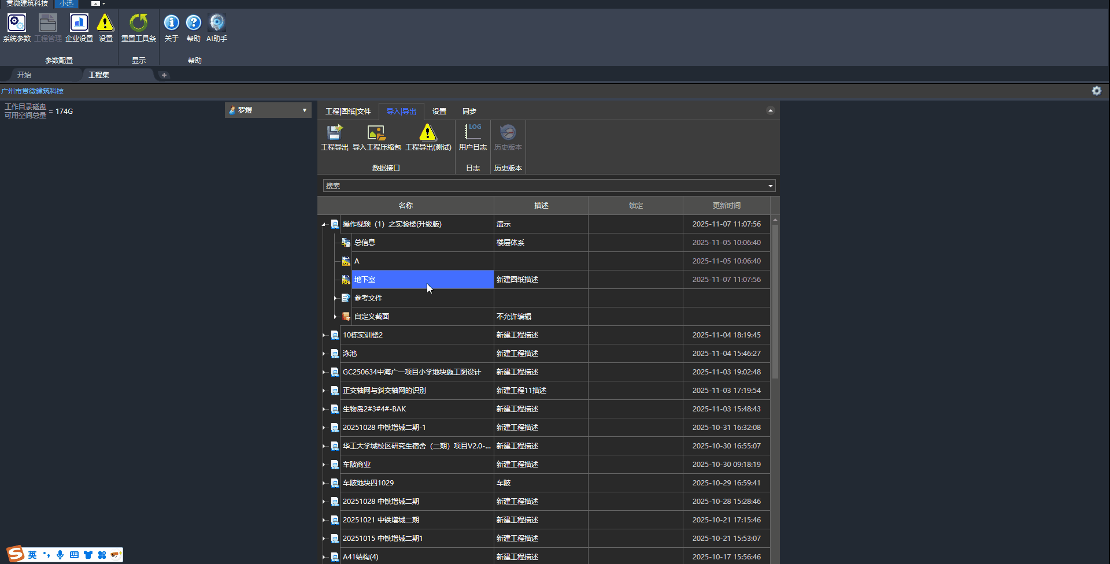The width and height of the screenshot is (1110, 564).
Task: Click the 导入工程压缩包 import icon
Action: [376, 133]
